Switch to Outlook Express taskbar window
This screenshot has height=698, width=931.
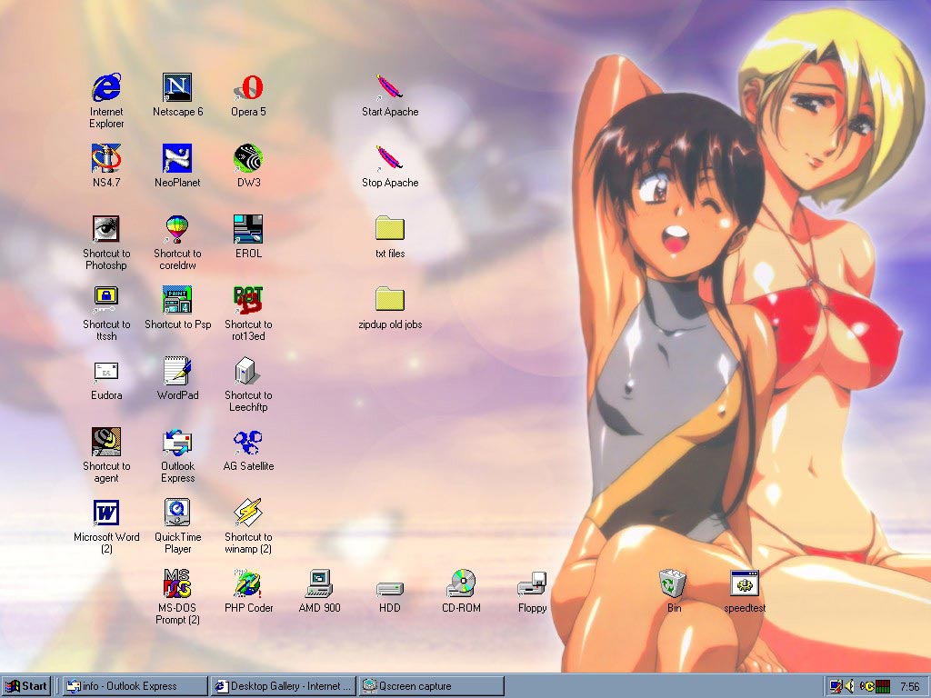tap(135, 686)
